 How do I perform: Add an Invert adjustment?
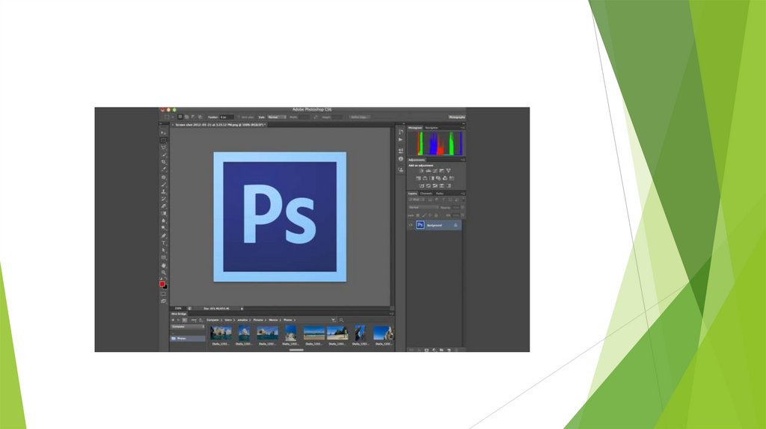[422, 185]
